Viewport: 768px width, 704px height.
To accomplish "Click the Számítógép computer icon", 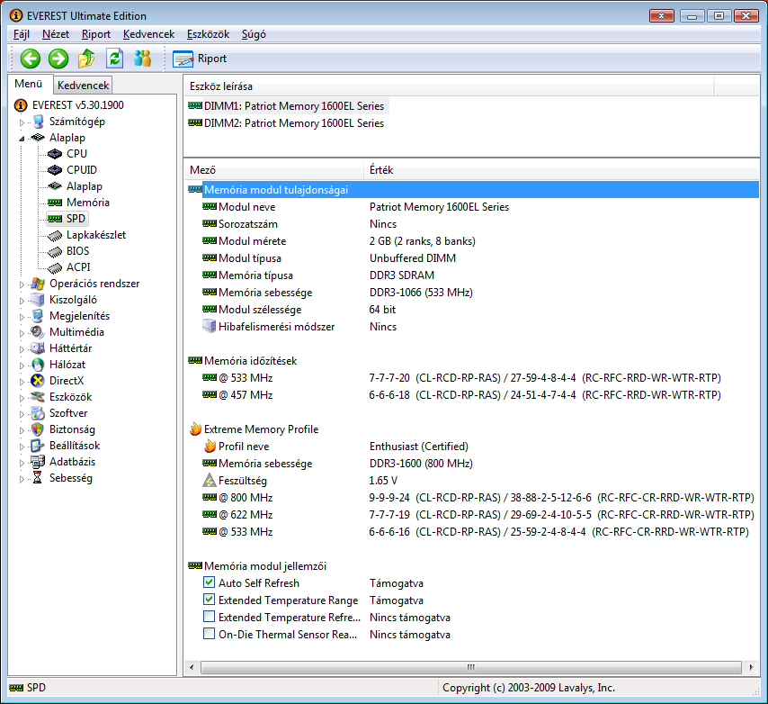I will (x=38, y=122).
